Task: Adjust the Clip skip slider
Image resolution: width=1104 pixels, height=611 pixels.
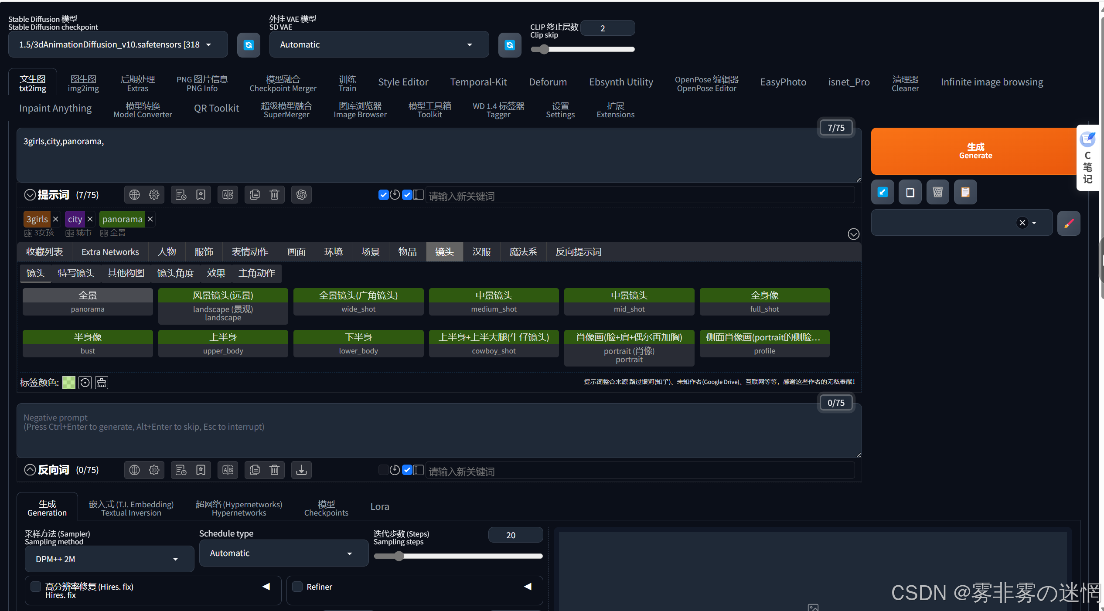Action: [544, 49]
